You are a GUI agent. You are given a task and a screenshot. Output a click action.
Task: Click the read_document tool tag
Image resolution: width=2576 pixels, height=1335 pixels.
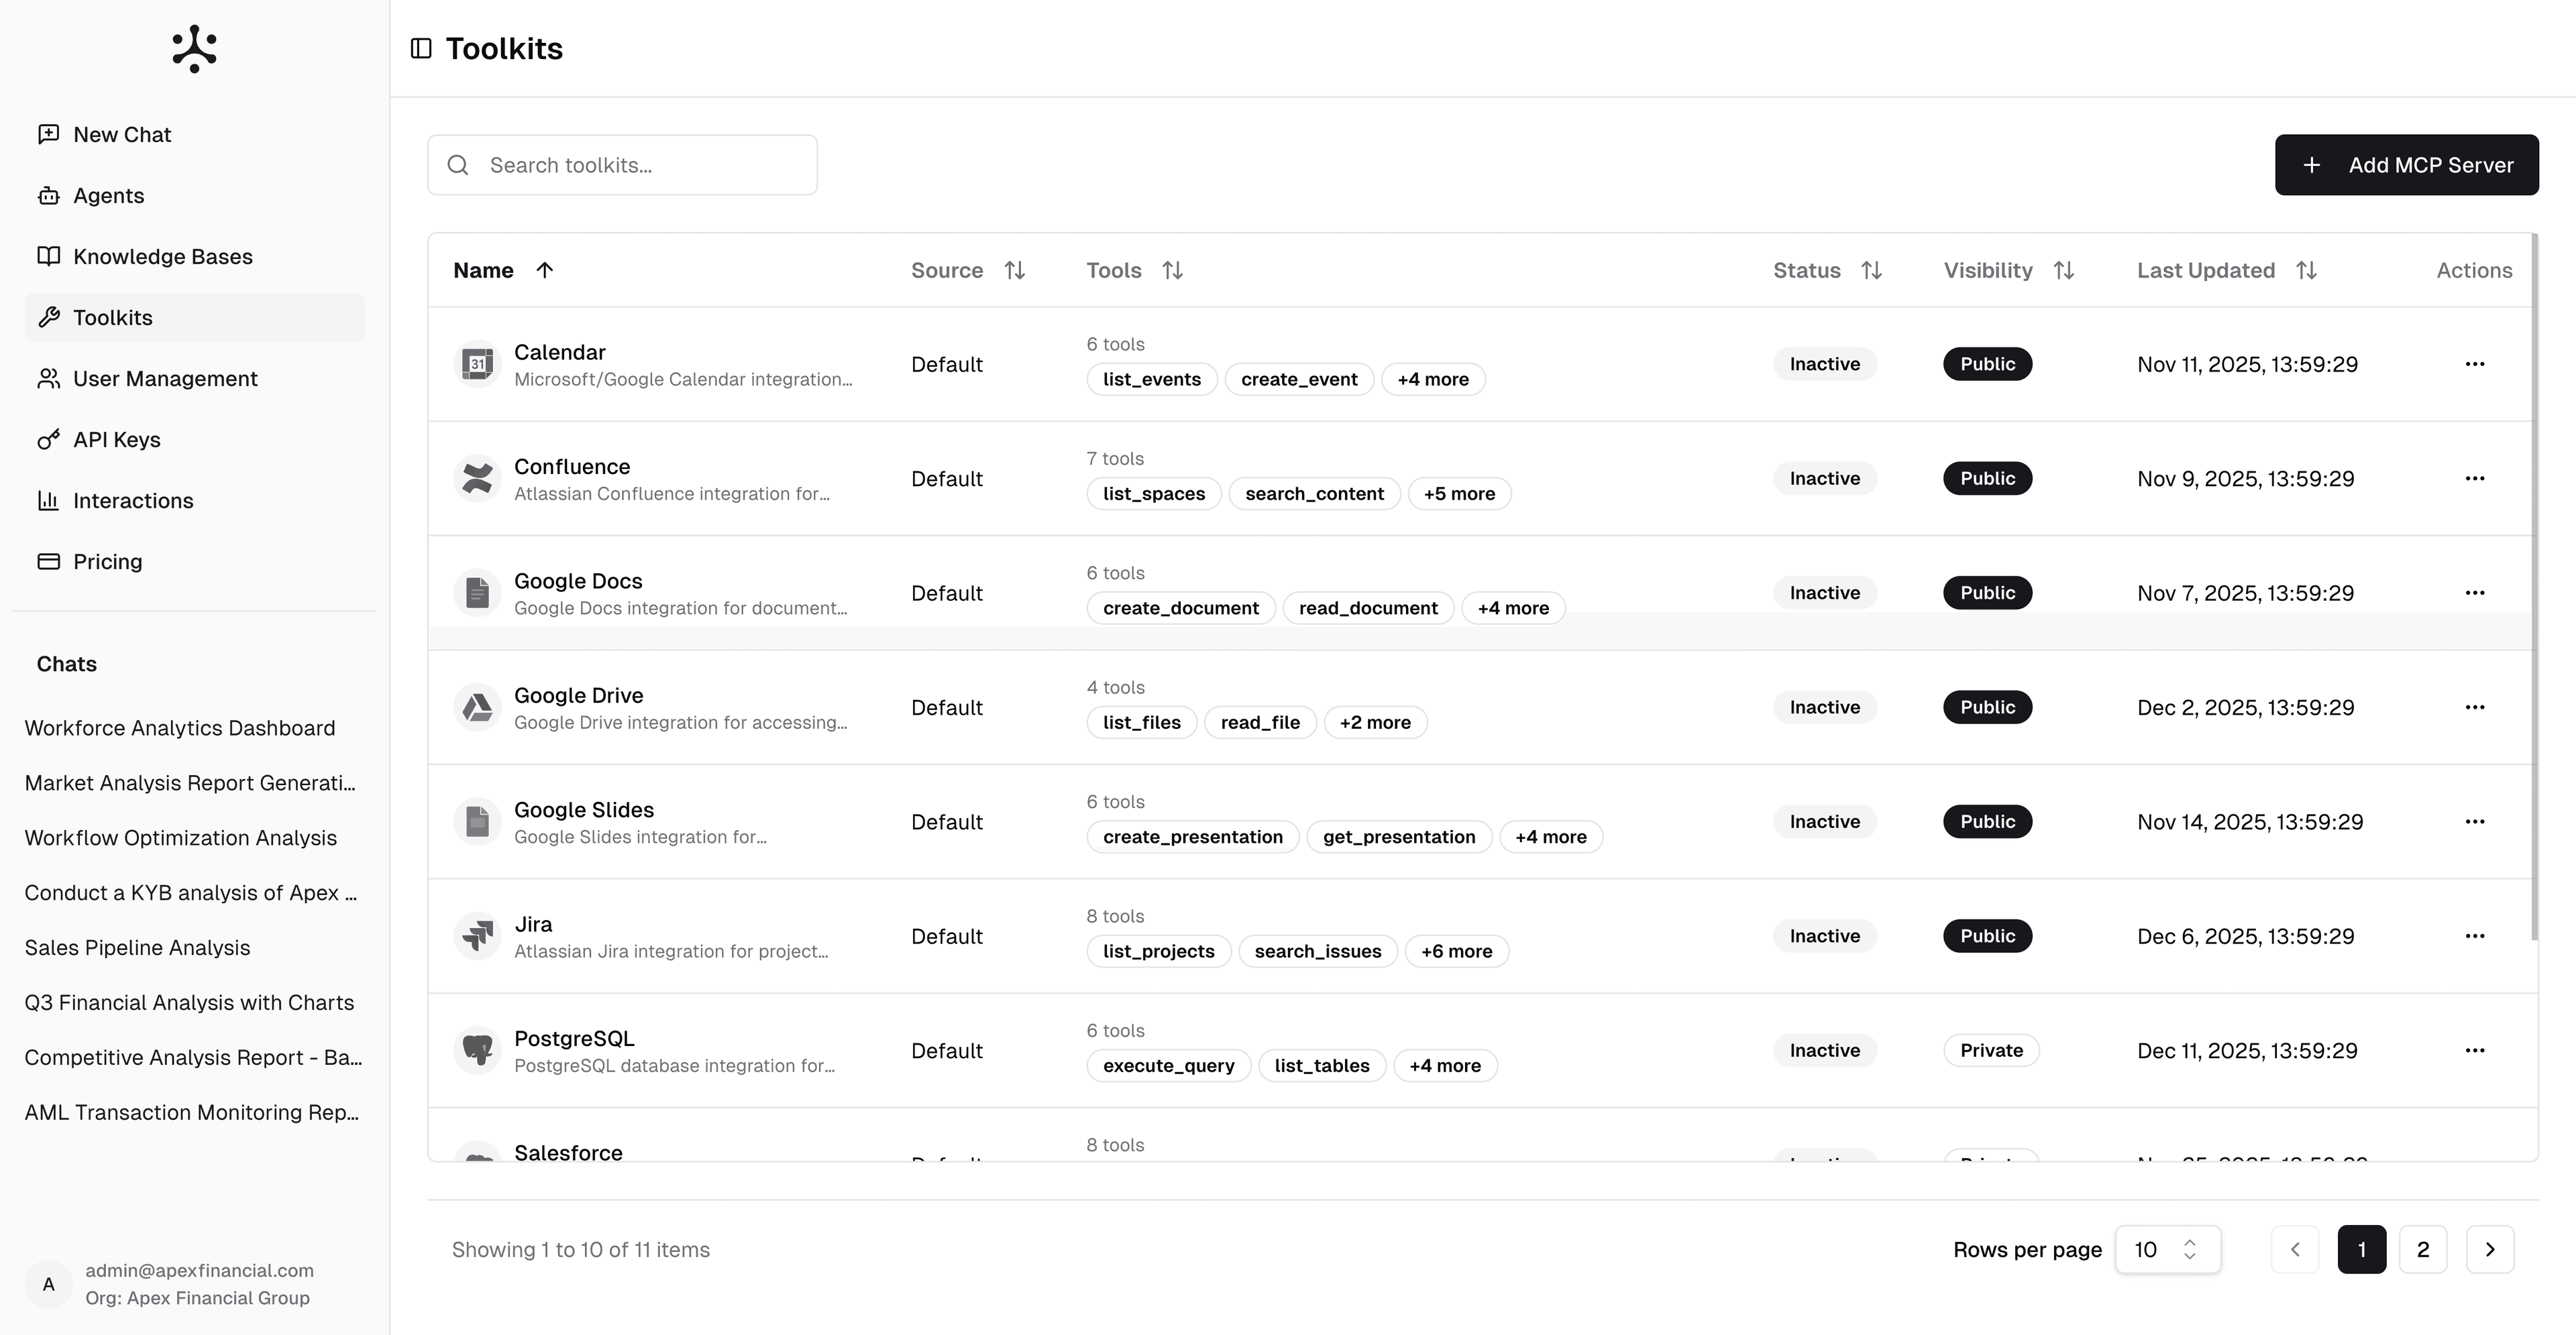(1368, 609)
